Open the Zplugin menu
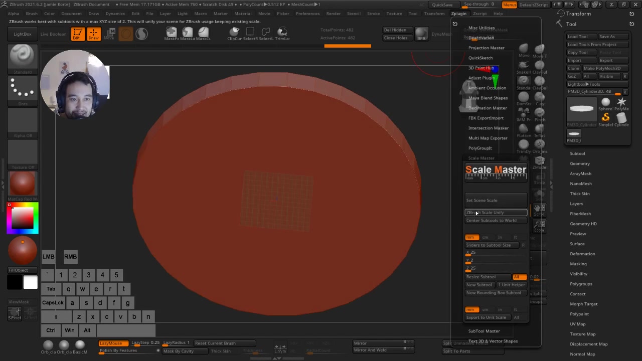The width and height of the screenshot is (642, 361). coord(459,14)
